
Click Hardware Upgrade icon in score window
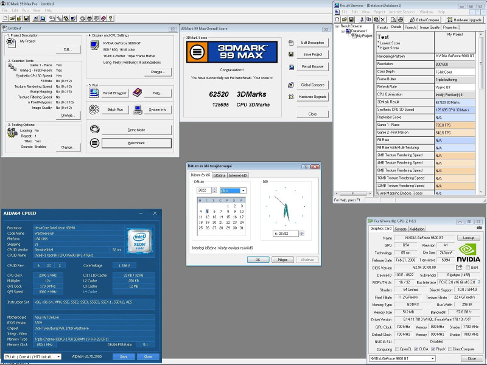point(291,97)
